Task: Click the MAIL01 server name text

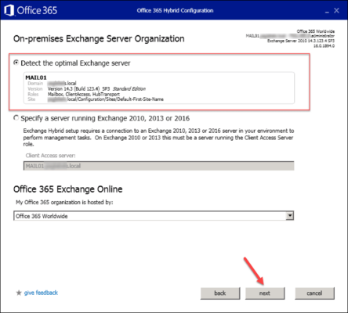Action: click(36, 77)
